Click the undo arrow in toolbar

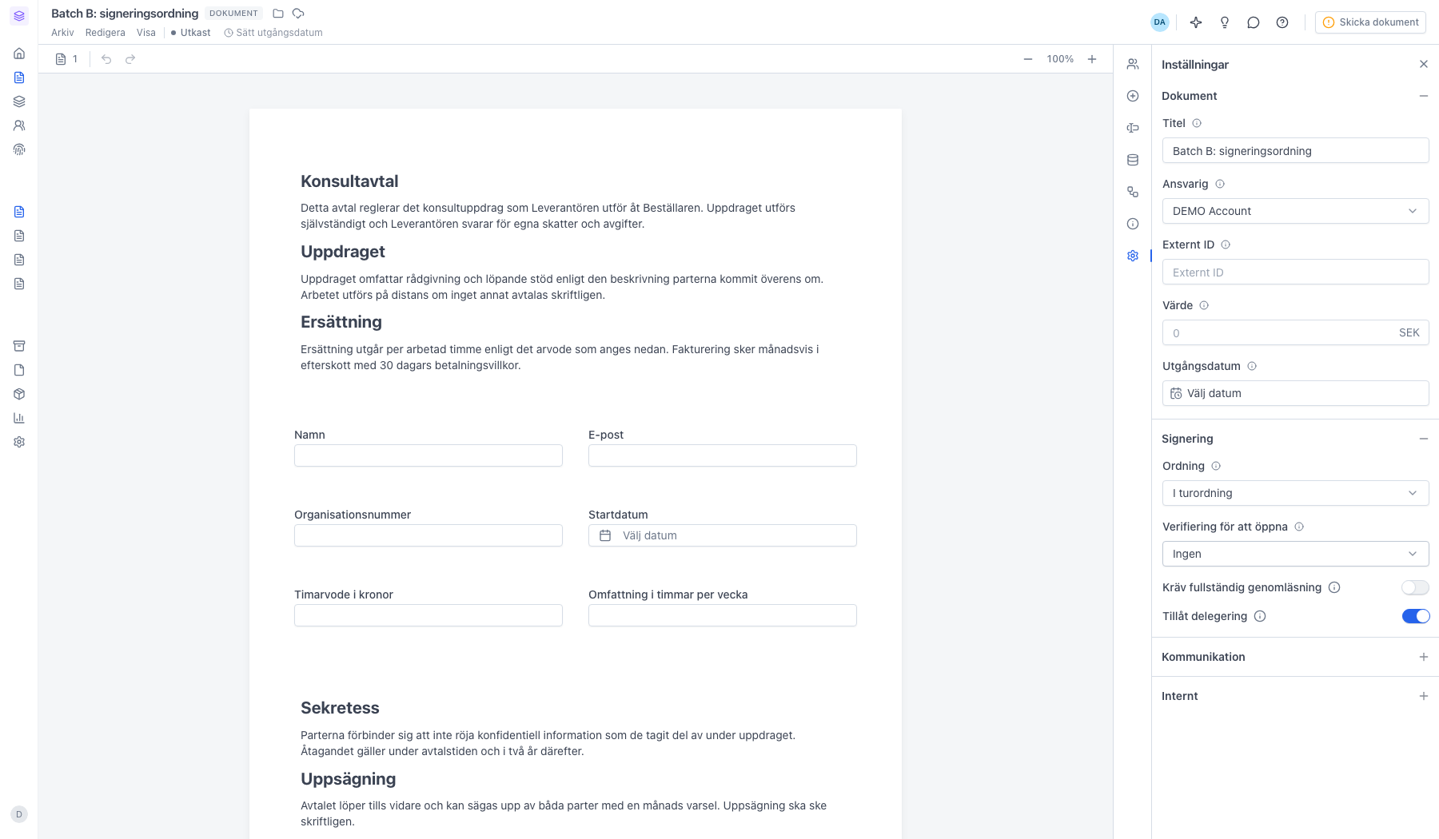[x=106, y=59]
